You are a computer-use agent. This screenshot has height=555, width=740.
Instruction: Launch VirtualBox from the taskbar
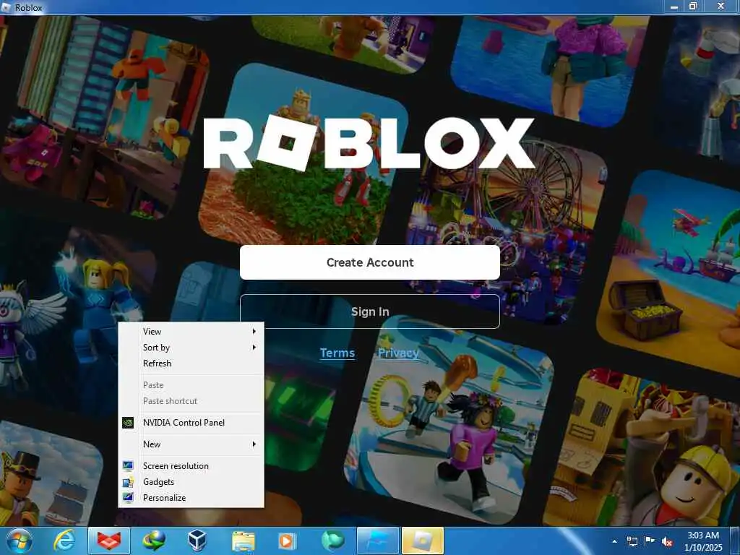point(197,541)
